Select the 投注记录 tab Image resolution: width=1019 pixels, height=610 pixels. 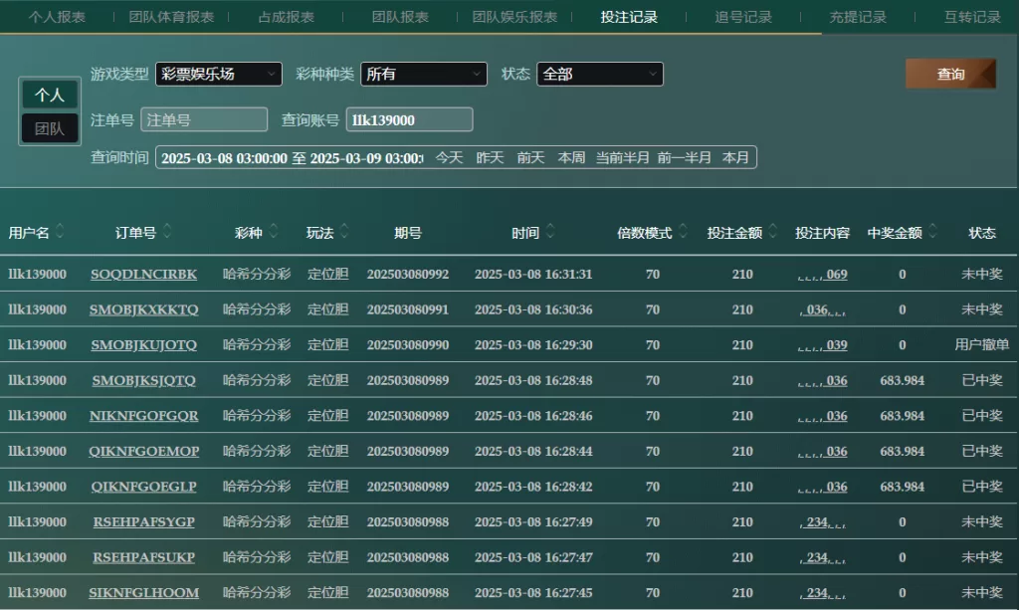pyautogui.click(x=629, y=17)
